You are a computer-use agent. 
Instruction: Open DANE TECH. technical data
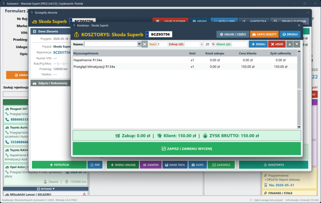tap(175, 165)
